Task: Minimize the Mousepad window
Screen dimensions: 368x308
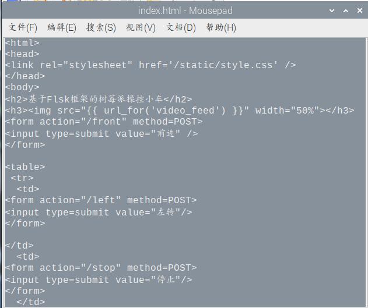Action: (x=332, y=10)
